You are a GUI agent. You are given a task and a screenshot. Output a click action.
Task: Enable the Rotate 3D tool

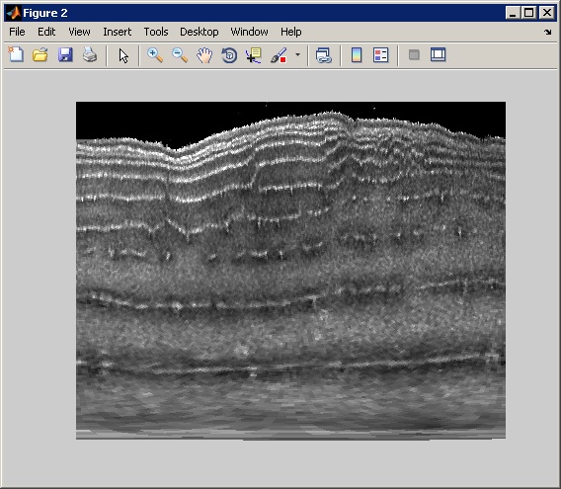(x=229, y=55)
